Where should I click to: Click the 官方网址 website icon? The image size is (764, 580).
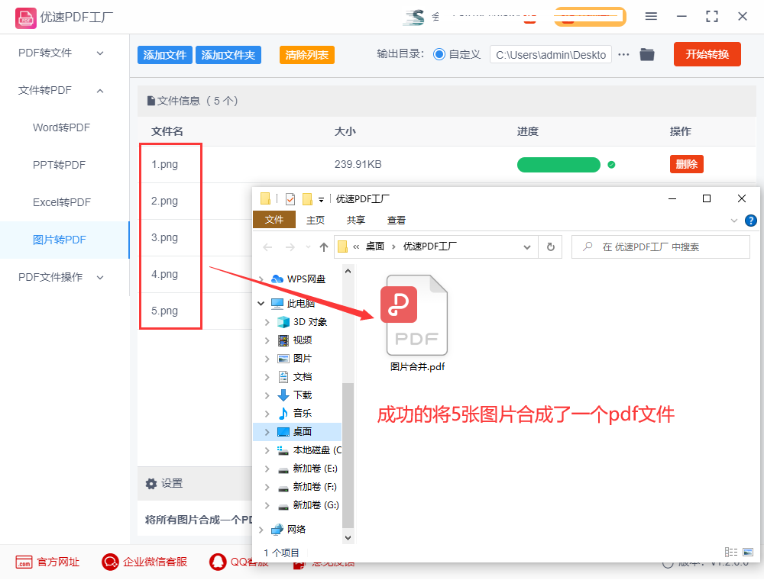click(24, 562)
